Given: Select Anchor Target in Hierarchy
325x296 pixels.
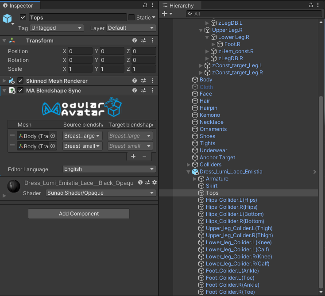Looking at the screenshot, I should 217,158.
